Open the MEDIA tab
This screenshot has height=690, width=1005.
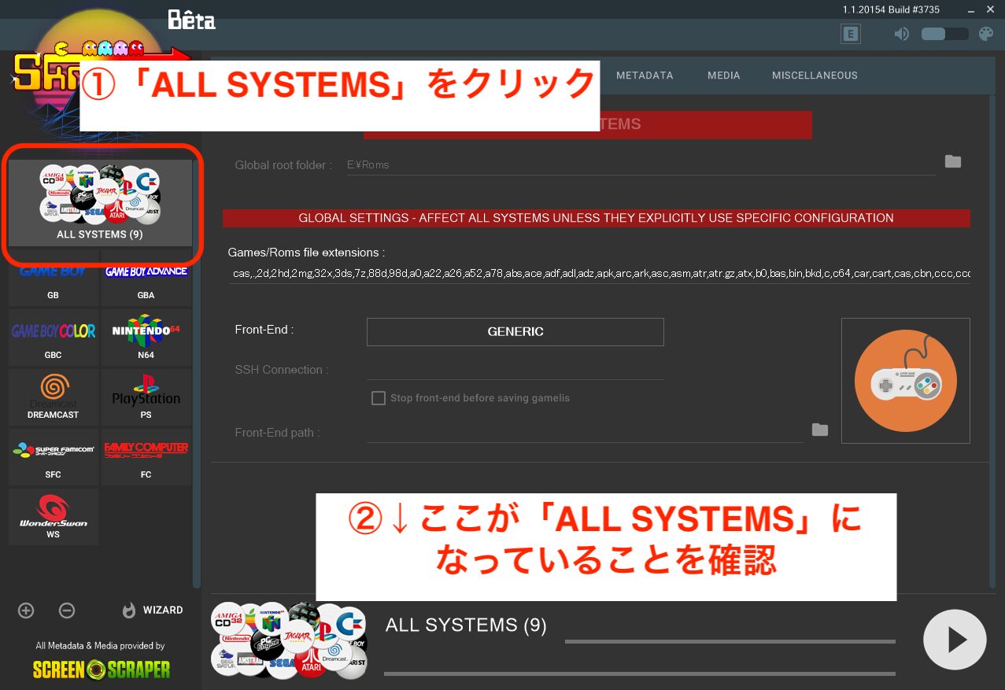(723, 76)
